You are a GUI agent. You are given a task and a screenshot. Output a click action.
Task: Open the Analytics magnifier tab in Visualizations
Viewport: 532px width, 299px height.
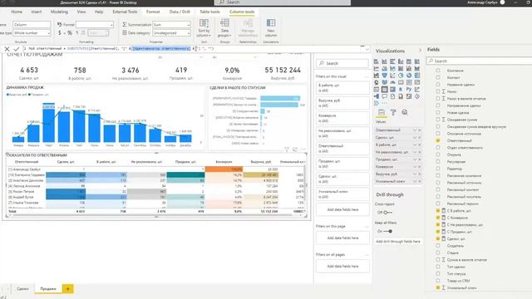click(x=405, y=112)
